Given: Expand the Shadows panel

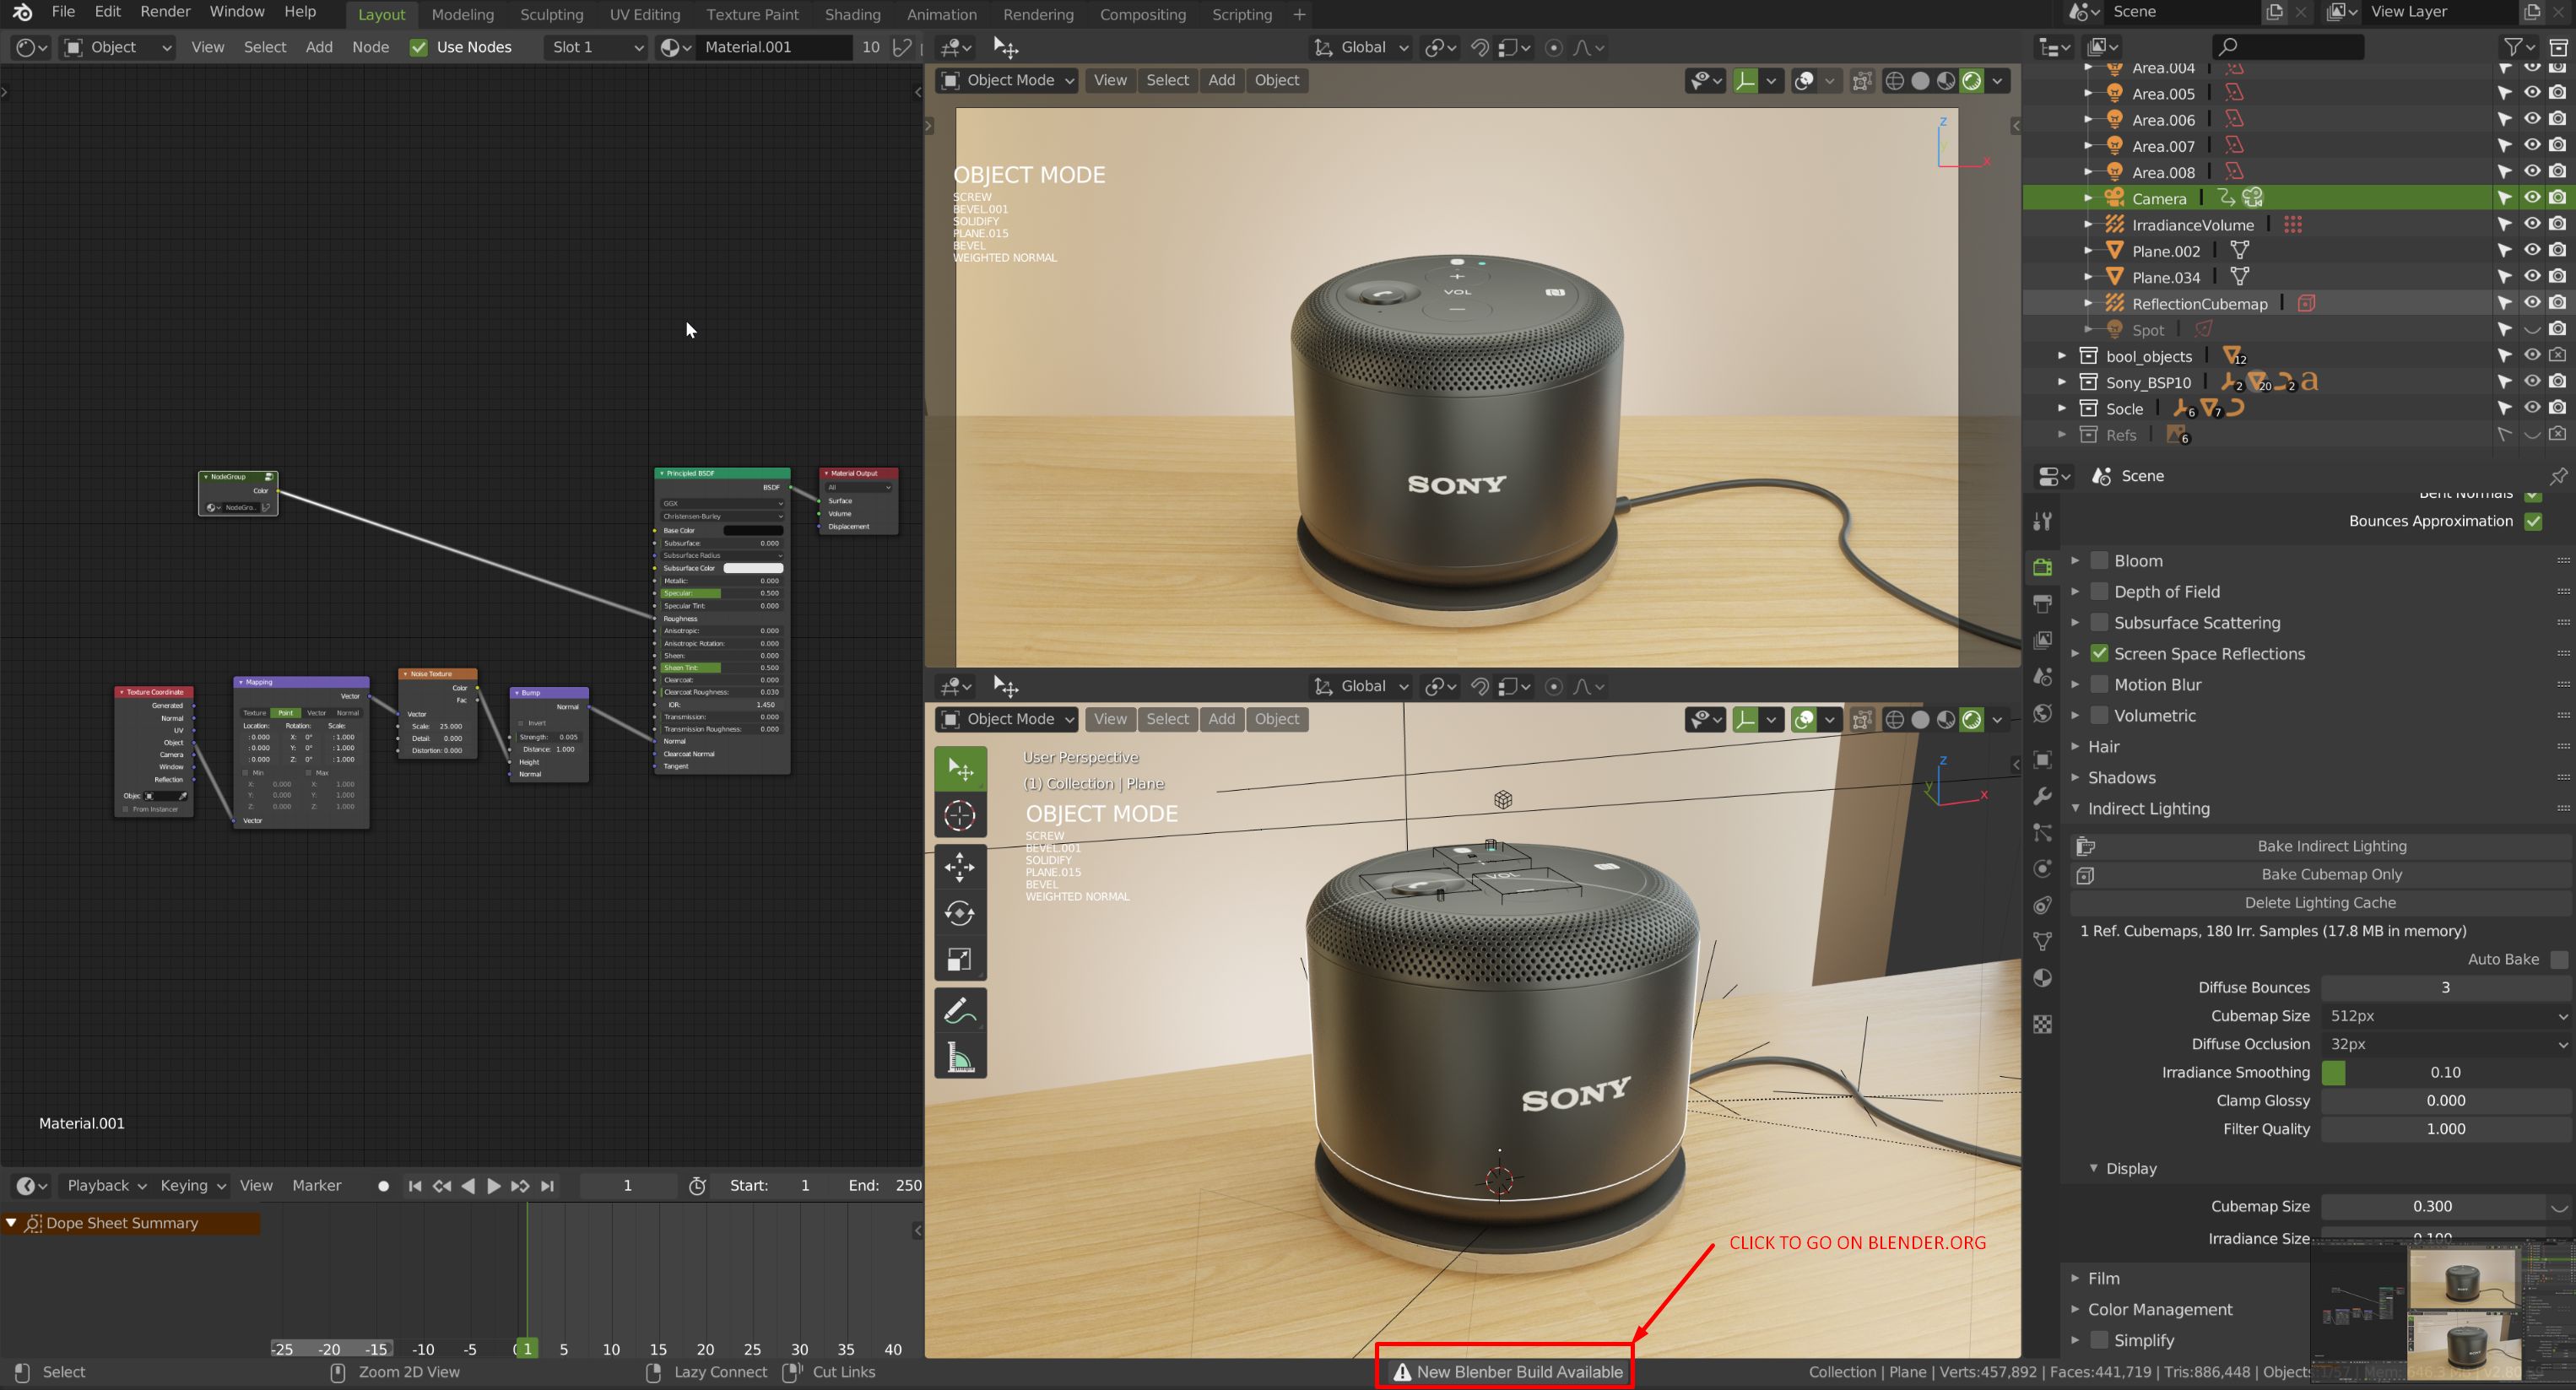Looking at the screenshot, I should coord(2076,778).
